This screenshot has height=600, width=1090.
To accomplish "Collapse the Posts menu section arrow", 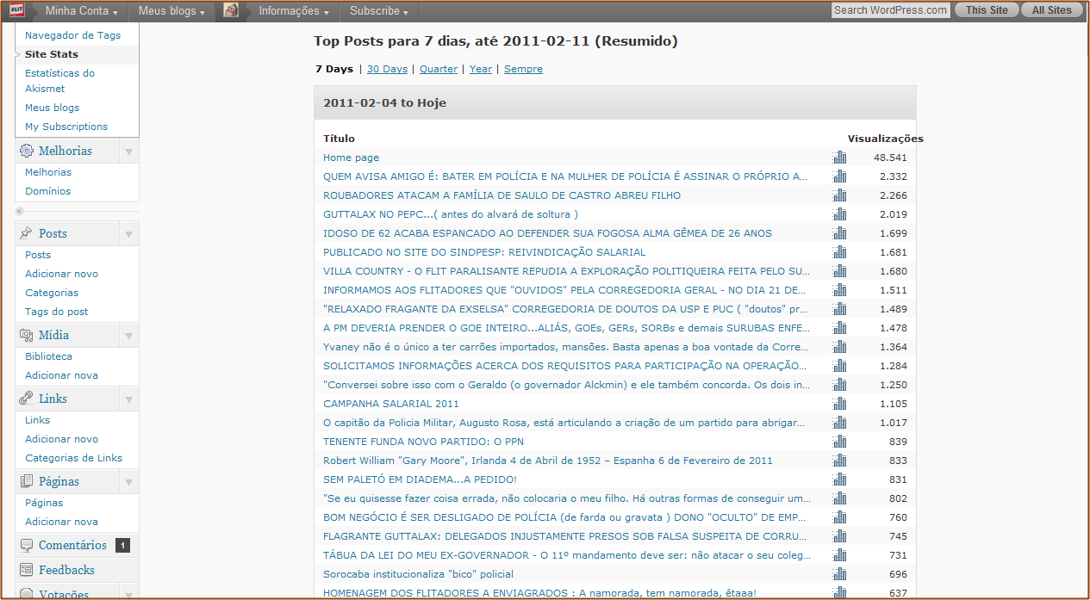I will coord(128,234).
